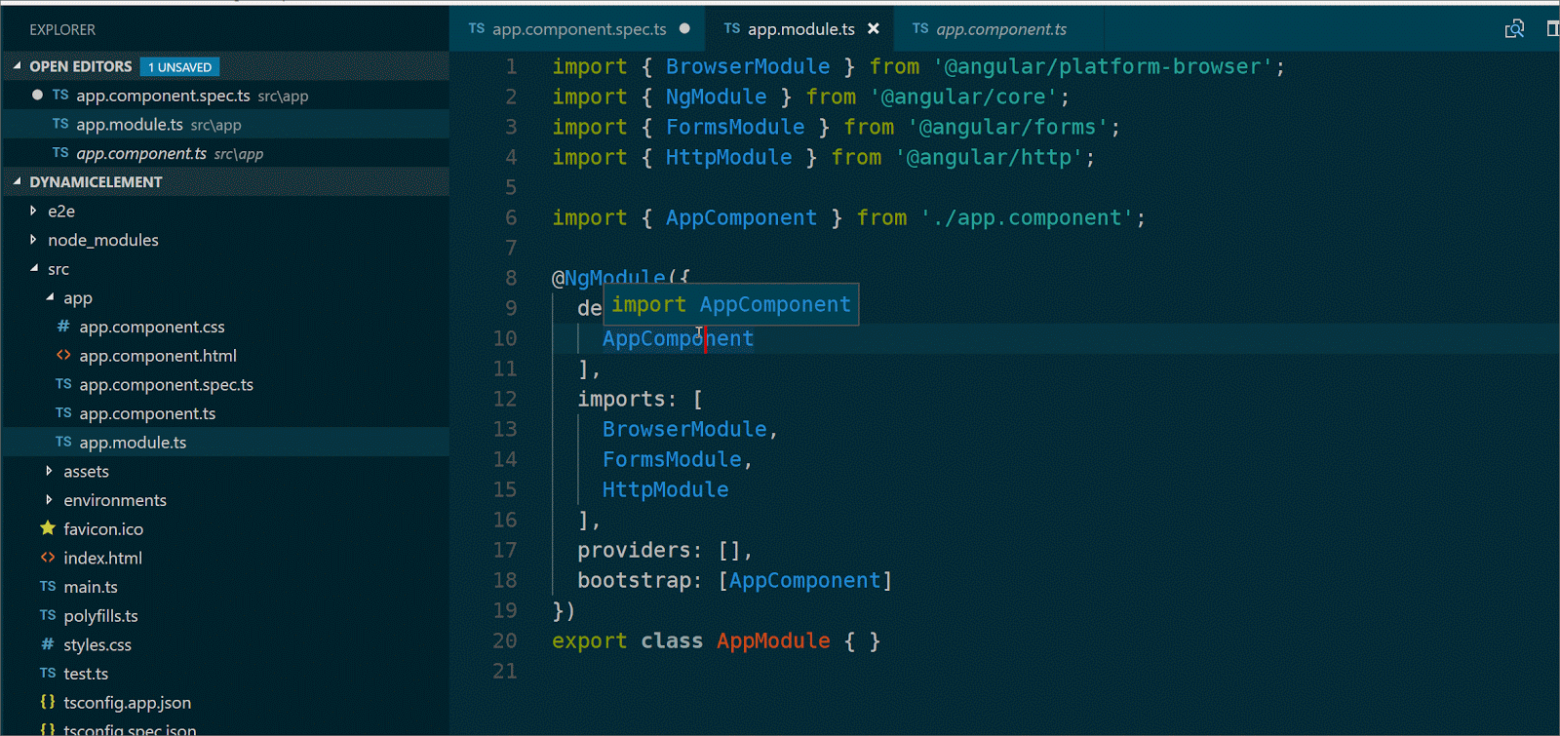Click BrowserModule in the imports array
Screen dimensions: 1560x736
tap(684, 429)
